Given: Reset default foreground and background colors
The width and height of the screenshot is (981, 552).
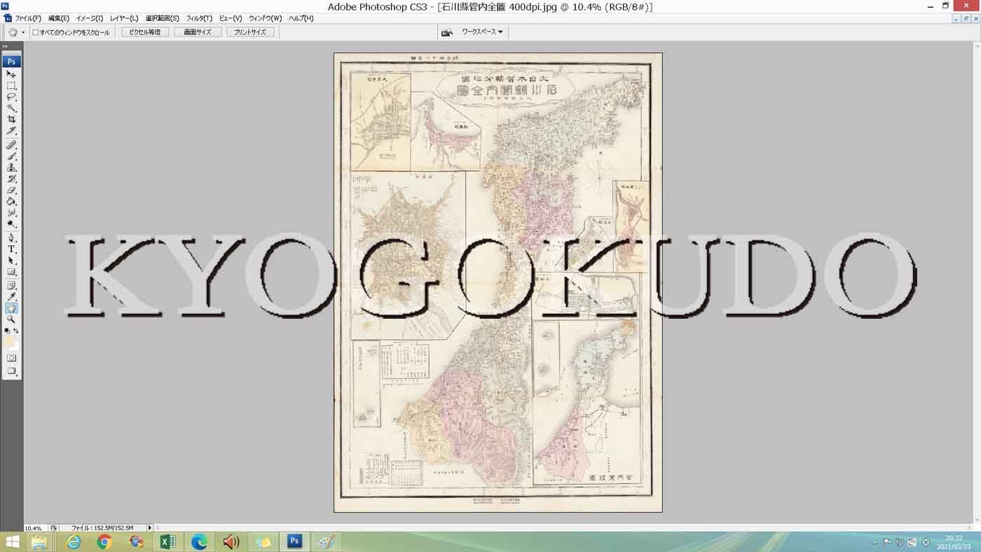Looking at the screenshot, I should pos(7,331).
